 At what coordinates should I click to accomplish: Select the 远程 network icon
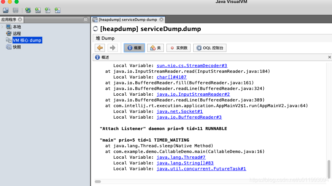coord(9,33)
